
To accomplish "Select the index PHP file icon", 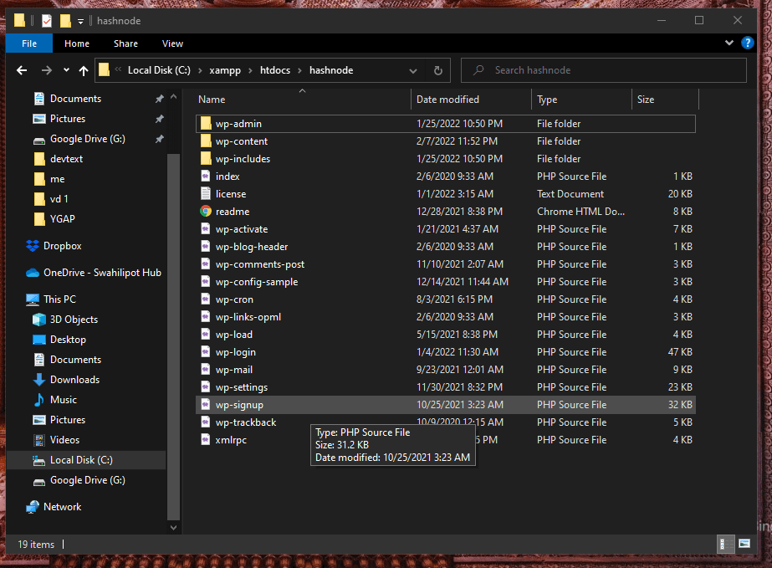I will tap(206, 177).
